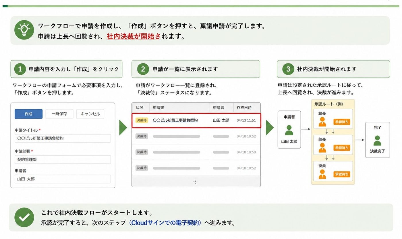Click 山田 太郎 in the highlighted list row
The width and height of the screenshot is (402, 239).
point(221,121)
